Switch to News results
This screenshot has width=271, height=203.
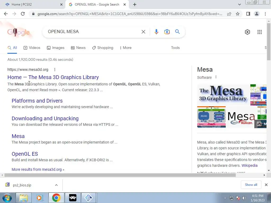pos(78,48)
